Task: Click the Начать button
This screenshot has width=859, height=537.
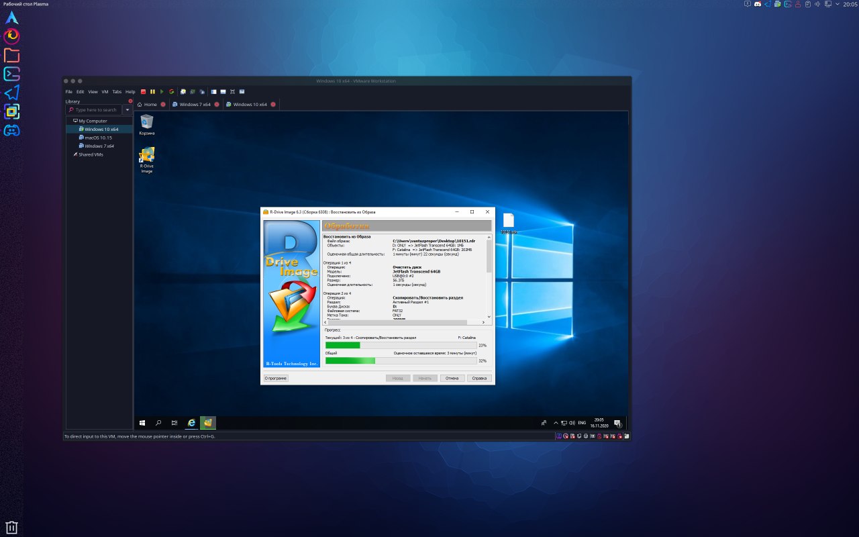Action: (425, 378)
